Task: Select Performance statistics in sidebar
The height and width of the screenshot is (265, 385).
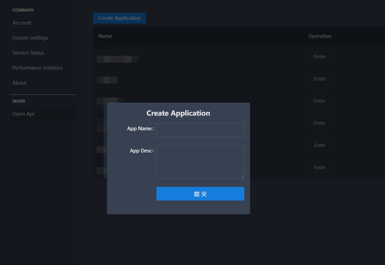Action: pos(37,68)
